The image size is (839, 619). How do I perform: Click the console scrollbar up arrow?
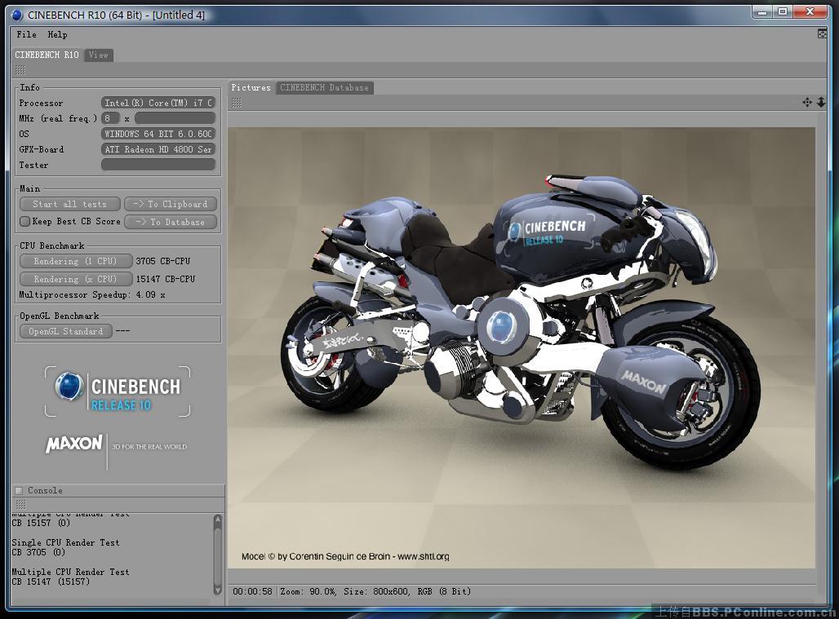click(x=217, y=519)
